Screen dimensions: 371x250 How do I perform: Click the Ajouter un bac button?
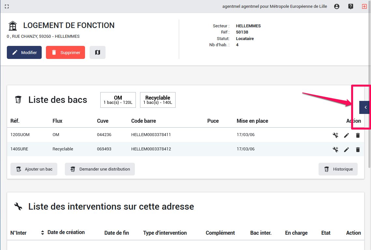[x=34, y=169]
